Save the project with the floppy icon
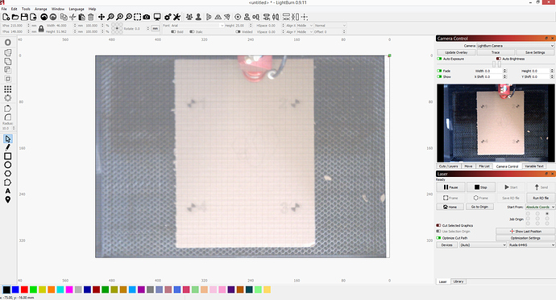Image resolution: width=556 pixels, height=300 pixels. [x=24, y=17]
